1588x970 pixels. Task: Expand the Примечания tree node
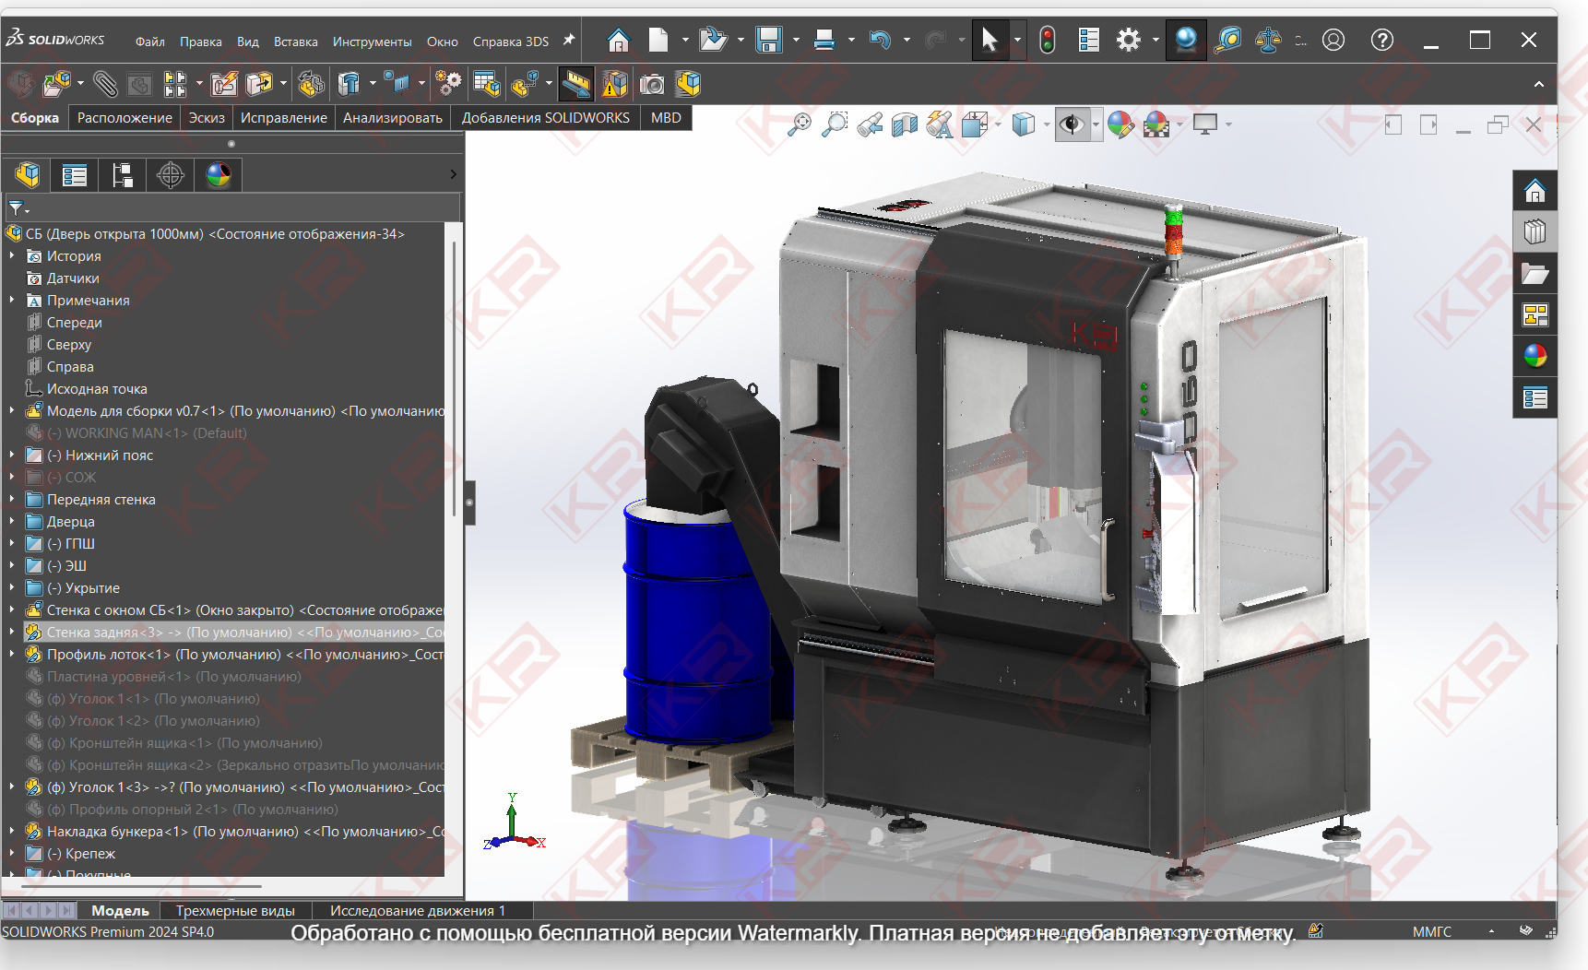tap(12, 301)
